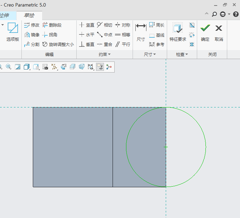Screen dimensions: 240x218
Task: Click the 周长 perimeter button
Action: [x=157, y=25]
